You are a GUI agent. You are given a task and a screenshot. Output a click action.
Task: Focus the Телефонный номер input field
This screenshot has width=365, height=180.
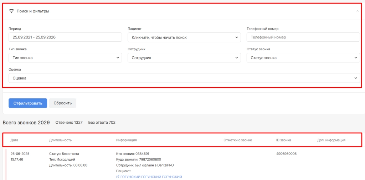(x=303, y=37)
